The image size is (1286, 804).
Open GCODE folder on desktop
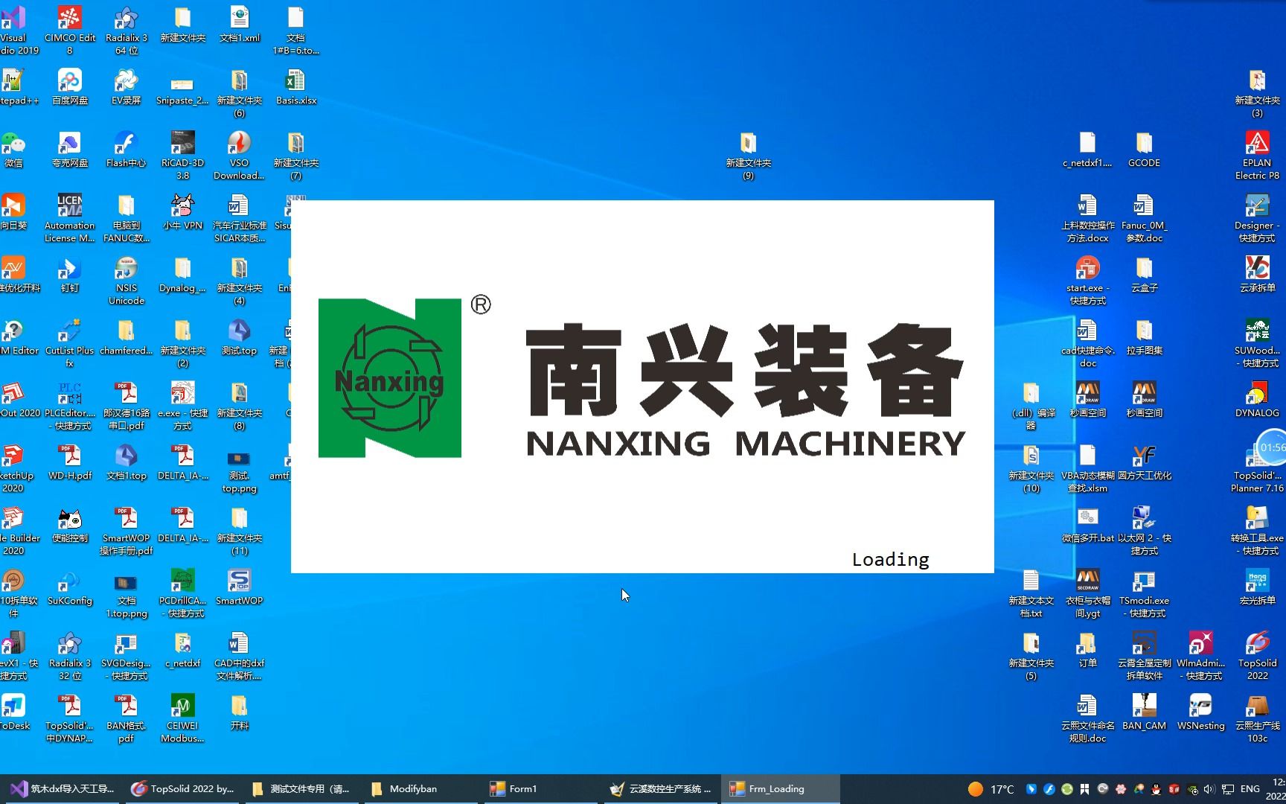pyautogui.click(x=1145, y=149)
